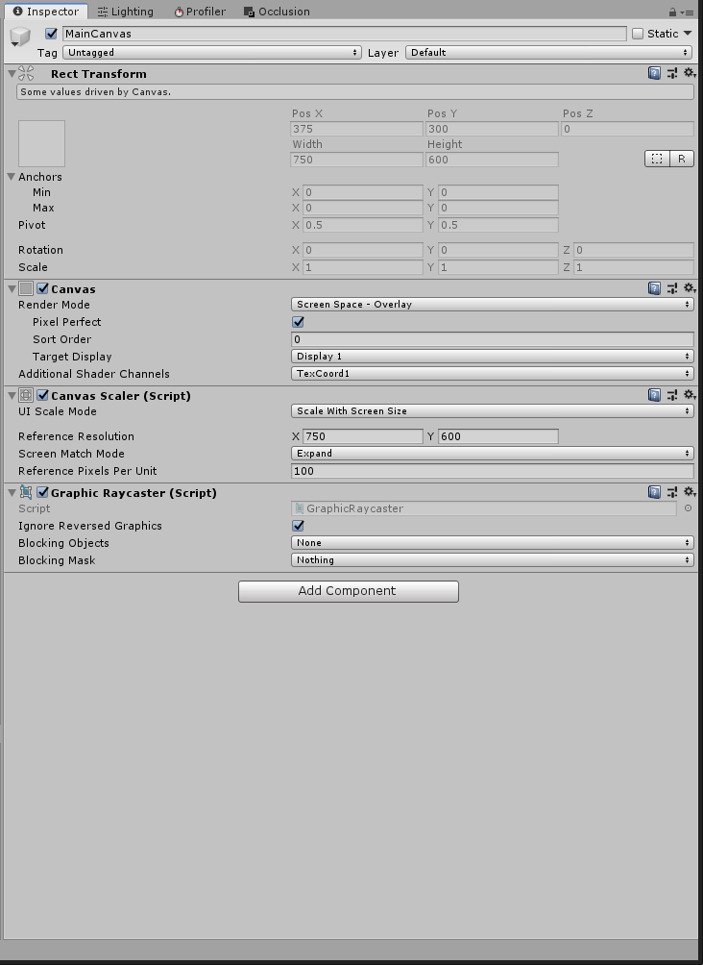Open Rect Transform gear settings menu
Screen dimensions: 703x965
(x=690, y=73)
